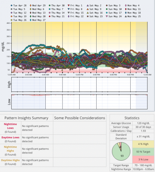Click the Nighttime Lows 'No significant patterns detected' text

click(35, 128)
